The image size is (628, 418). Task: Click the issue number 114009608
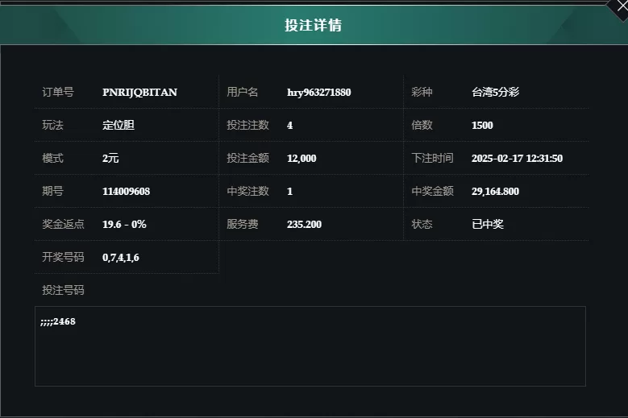pyautogui.click(x=126, y=191)
